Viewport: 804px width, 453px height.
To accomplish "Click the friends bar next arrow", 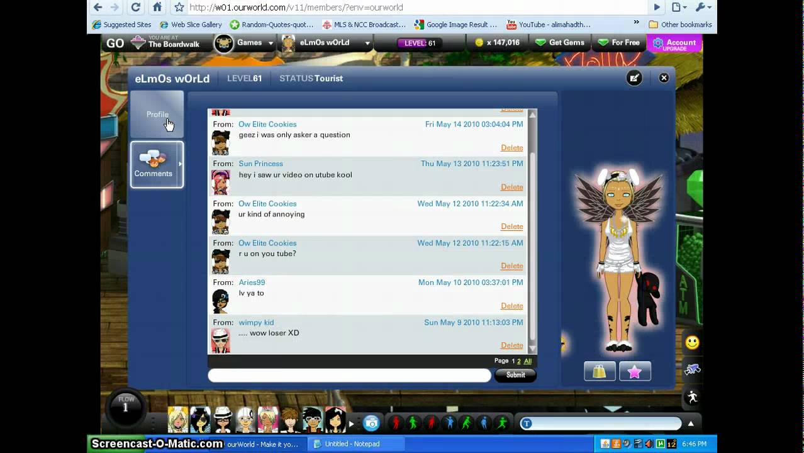I will pos(352,424).
